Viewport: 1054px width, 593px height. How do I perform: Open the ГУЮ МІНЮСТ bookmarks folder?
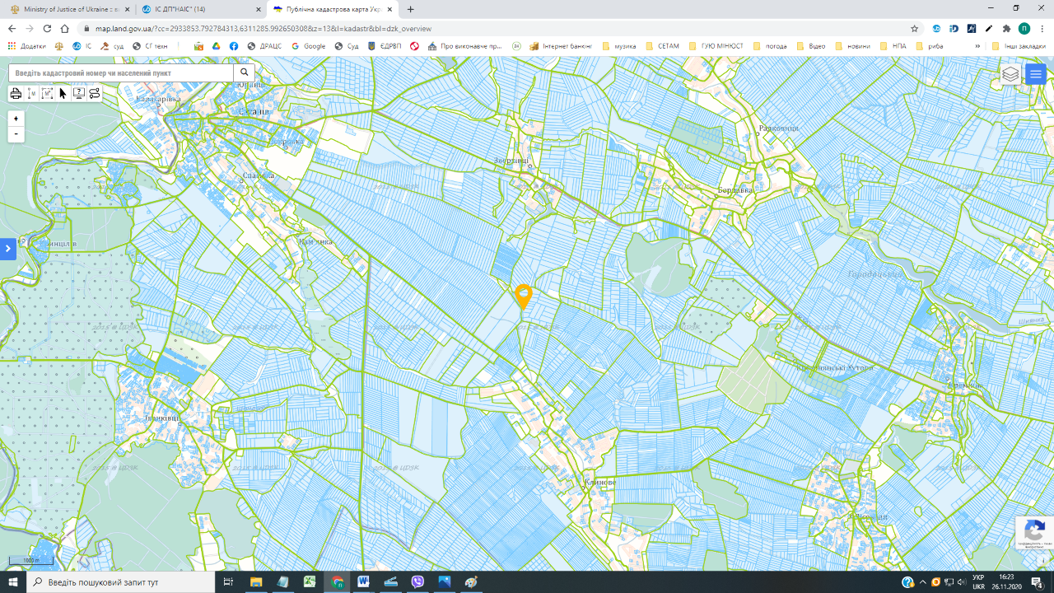(x=716, y=46)
